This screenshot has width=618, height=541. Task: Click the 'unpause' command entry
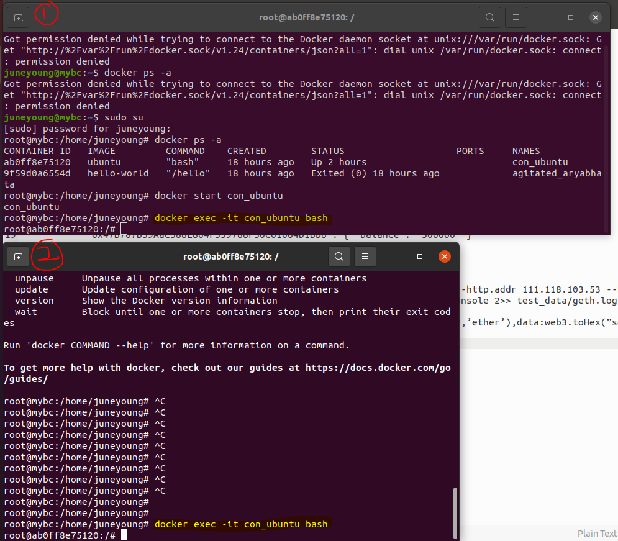coord(34,279)
